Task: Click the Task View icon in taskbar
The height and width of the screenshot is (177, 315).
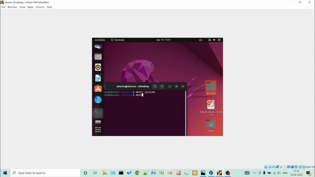Action: [x=95, y=173]
